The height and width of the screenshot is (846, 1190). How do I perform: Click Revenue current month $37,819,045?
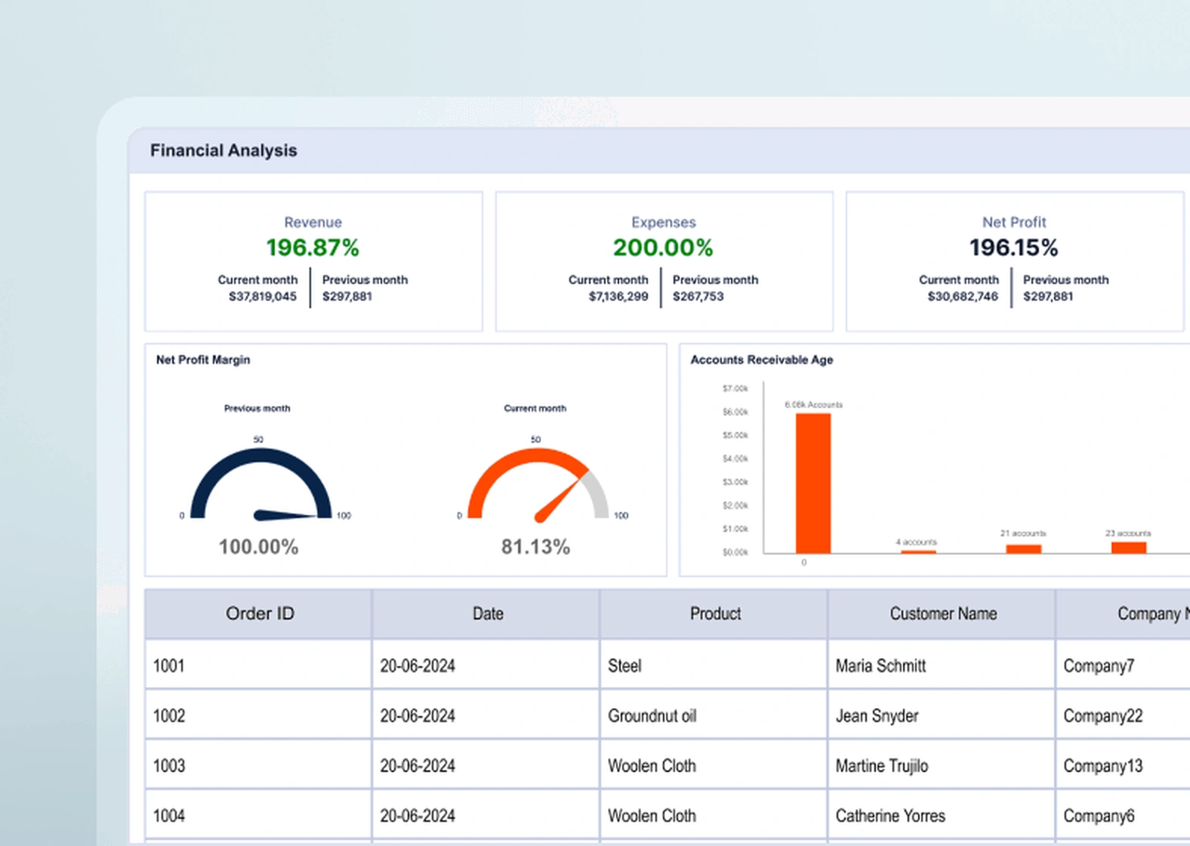click(x=262, y=296)
